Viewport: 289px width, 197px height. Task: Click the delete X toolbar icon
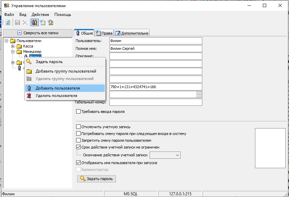coord(25,23)
